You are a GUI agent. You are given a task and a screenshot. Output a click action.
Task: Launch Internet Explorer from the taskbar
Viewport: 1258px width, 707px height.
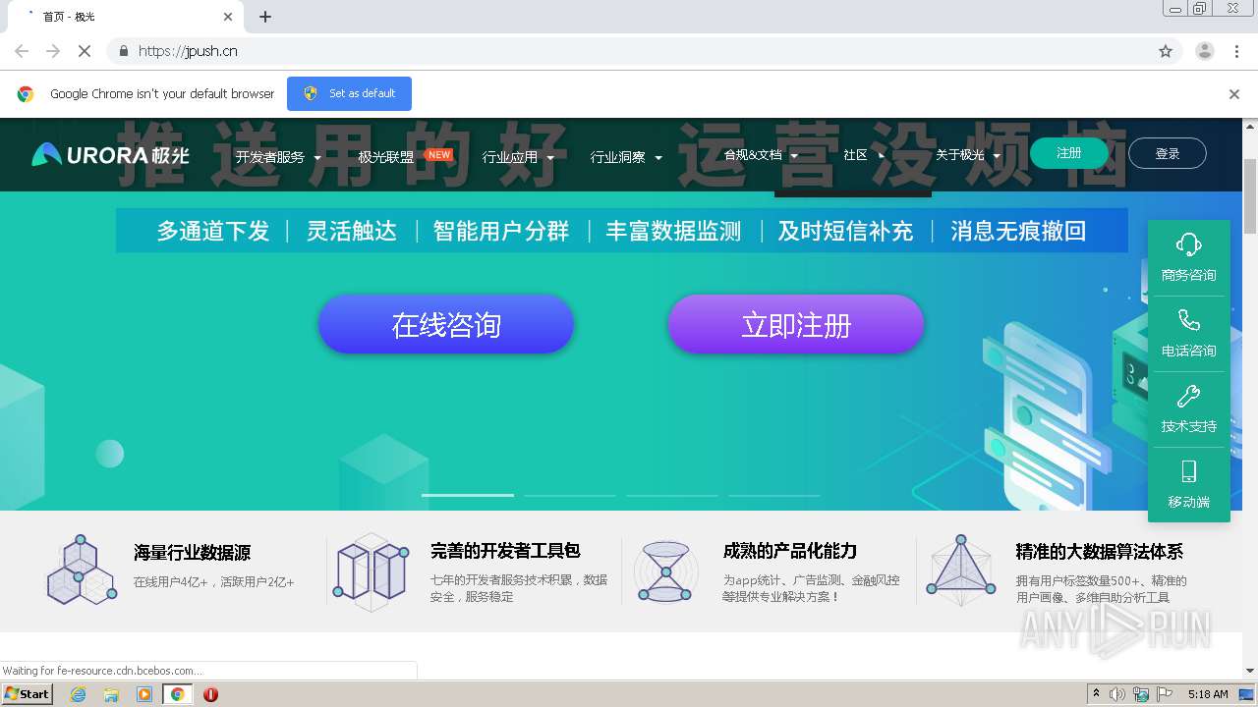pos(78,694)
